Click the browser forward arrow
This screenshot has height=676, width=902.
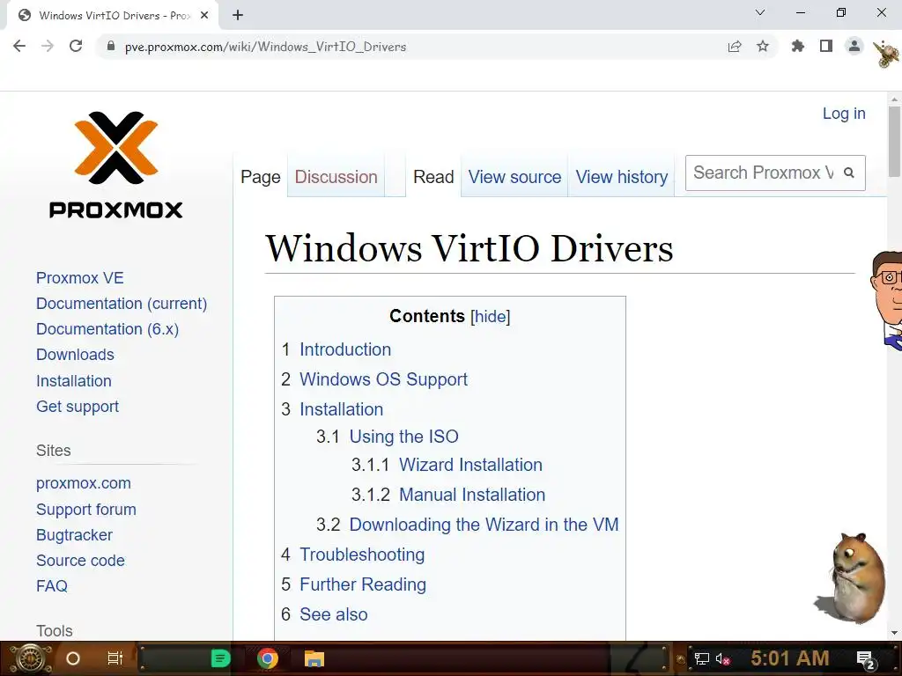point(48,46)
